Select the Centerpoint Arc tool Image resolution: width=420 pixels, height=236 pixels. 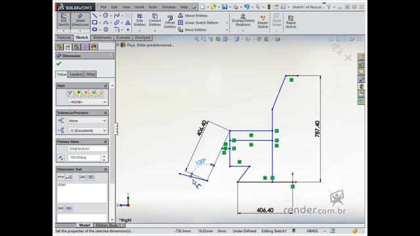point(106,22)
